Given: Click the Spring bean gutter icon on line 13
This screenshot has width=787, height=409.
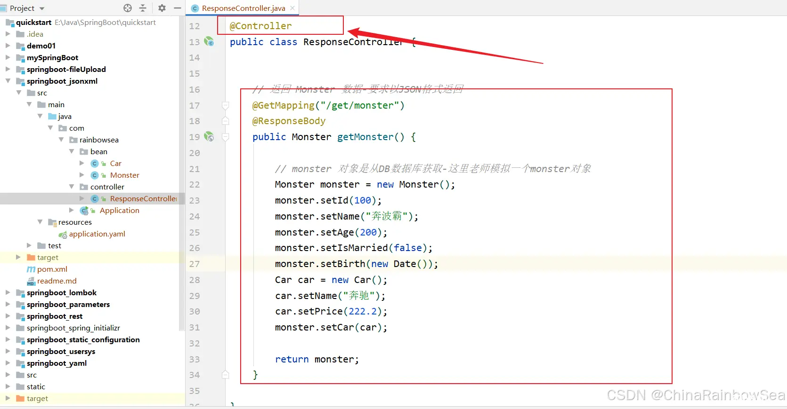Looking at the screenshot, I should (209, 42).
